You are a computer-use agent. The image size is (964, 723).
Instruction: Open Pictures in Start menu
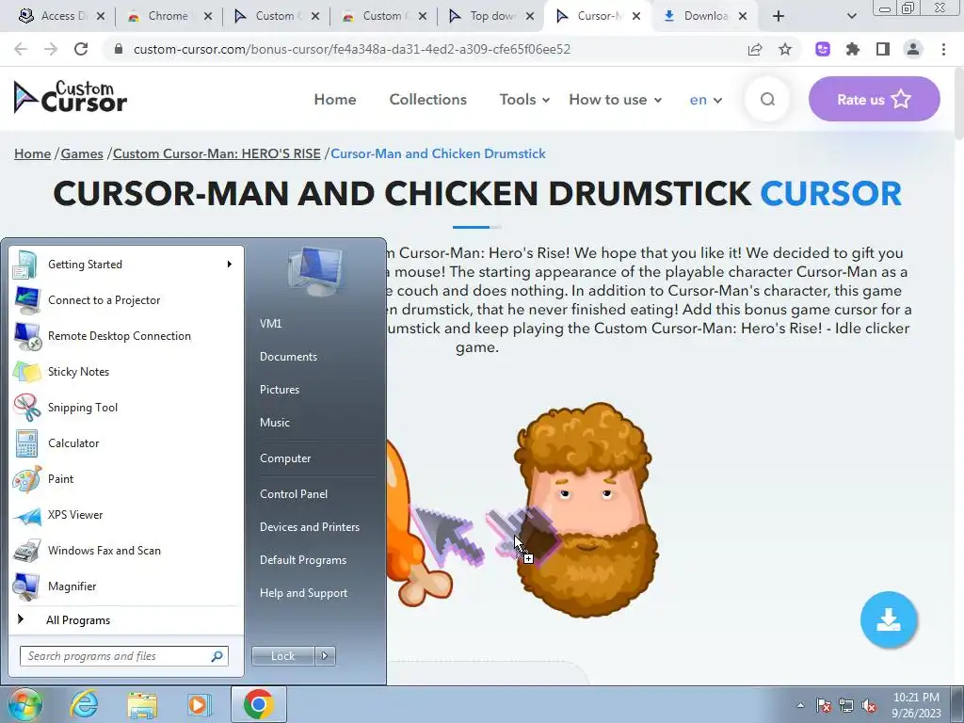point(280,390)
